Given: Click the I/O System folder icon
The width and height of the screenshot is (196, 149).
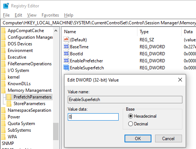Looking at the screenshot, I should coord(3,70).
